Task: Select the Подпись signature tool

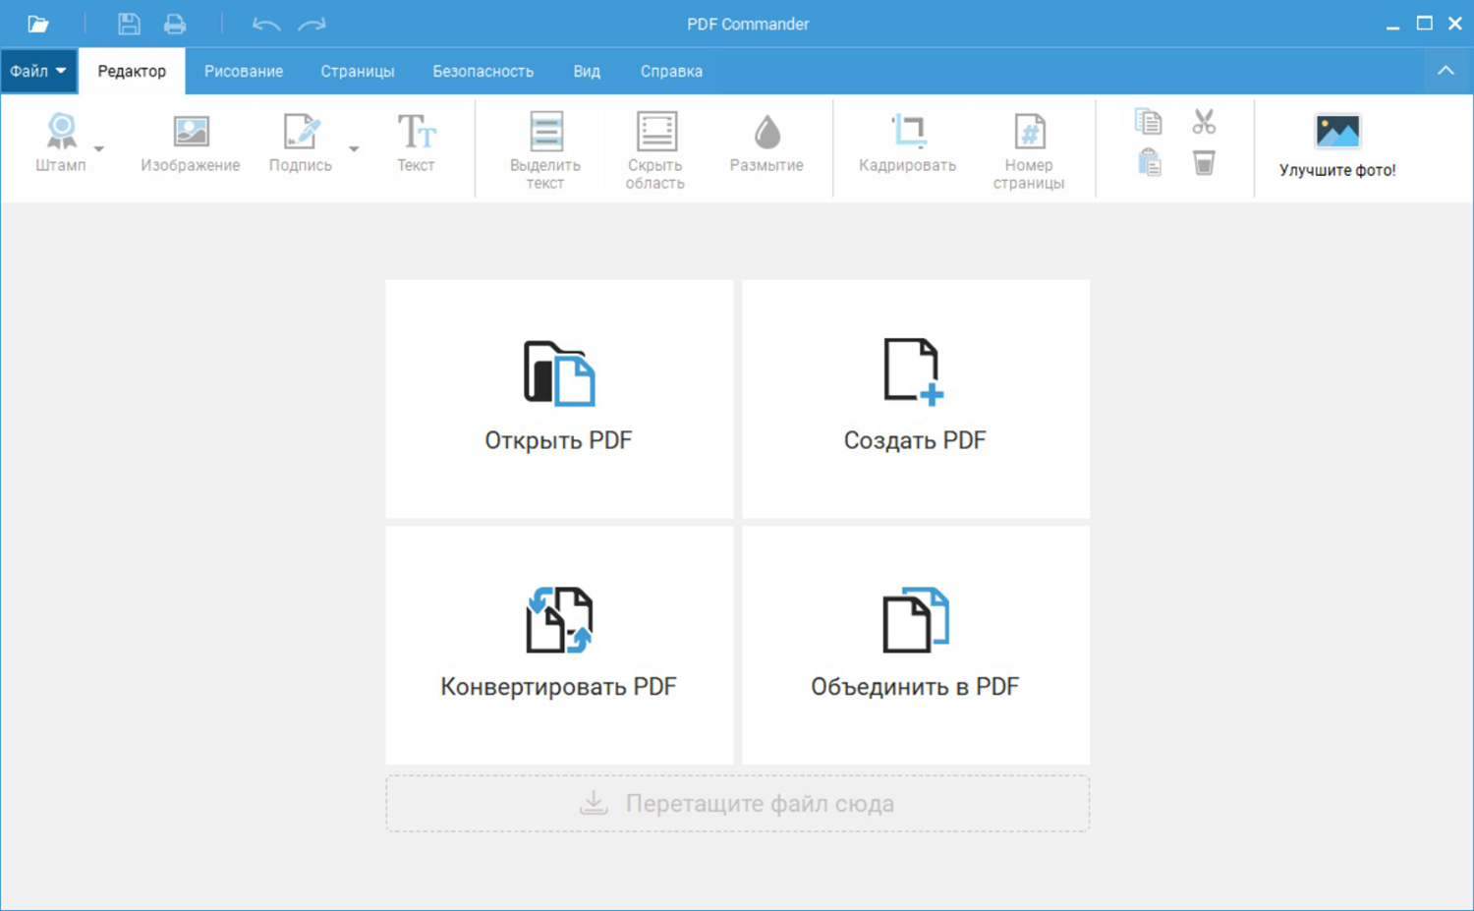Action: (x=301, y=143)
